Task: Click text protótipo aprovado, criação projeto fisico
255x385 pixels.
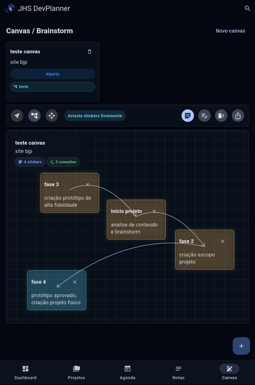Action: [x=56, y=299]
